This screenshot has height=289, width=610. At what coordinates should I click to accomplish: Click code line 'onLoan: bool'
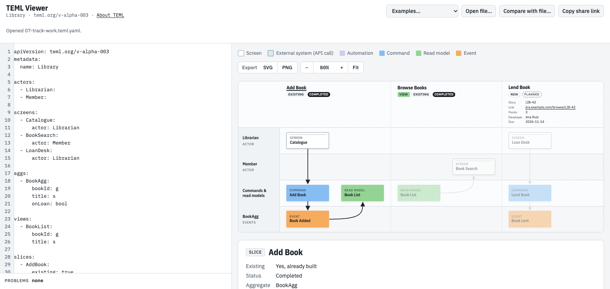[50, 204]
